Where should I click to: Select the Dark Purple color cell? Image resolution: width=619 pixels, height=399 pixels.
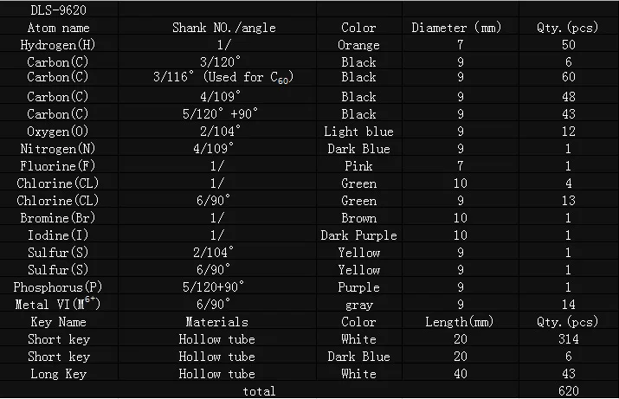(358, 235)
